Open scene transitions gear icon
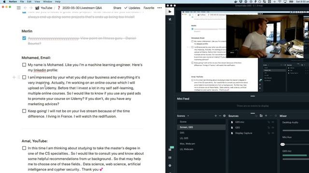 click(x=224, y=116)
